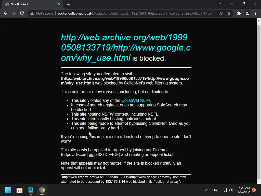Restore down the Chrome window

[243, 4]
